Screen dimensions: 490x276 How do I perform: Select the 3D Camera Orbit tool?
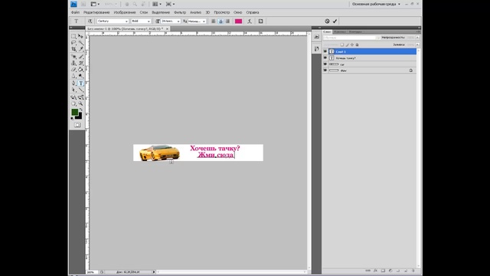81,97
